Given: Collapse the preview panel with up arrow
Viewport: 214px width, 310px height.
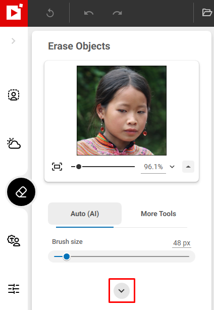Looking at the screenshot, I should [x=188, y=167].
